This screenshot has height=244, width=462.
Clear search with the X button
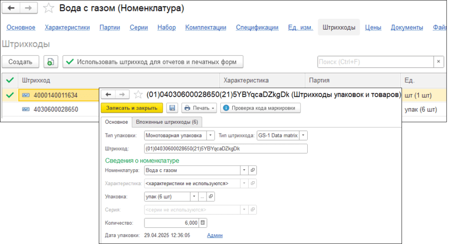click(x=439, y=62)
